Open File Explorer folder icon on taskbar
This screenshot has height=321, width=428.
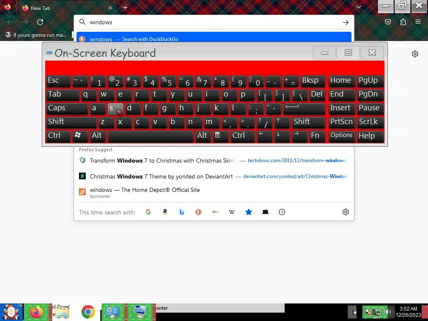click(x=62, y=312)
